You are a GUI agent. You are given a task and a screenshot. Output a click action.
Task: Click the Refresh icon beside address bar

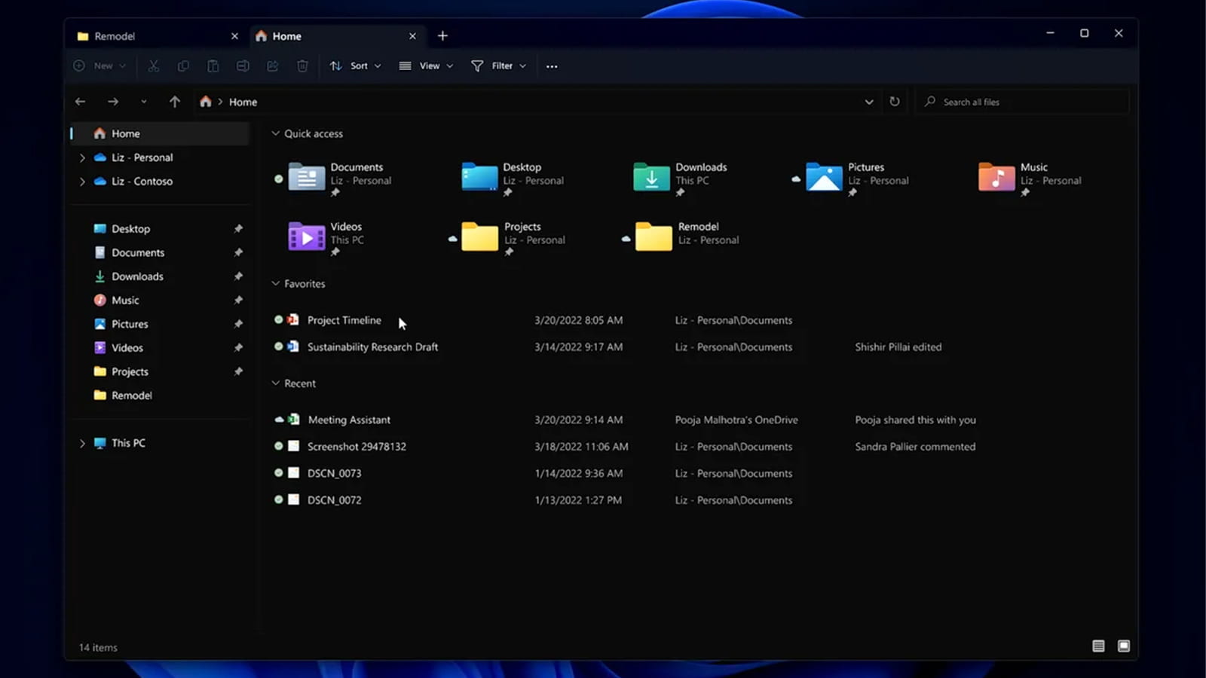pos(895,102)
